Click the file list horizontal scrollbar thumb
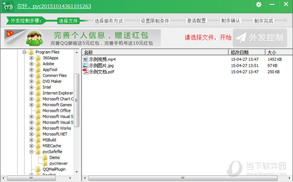 pyautogui.click(x=183, y=178)
